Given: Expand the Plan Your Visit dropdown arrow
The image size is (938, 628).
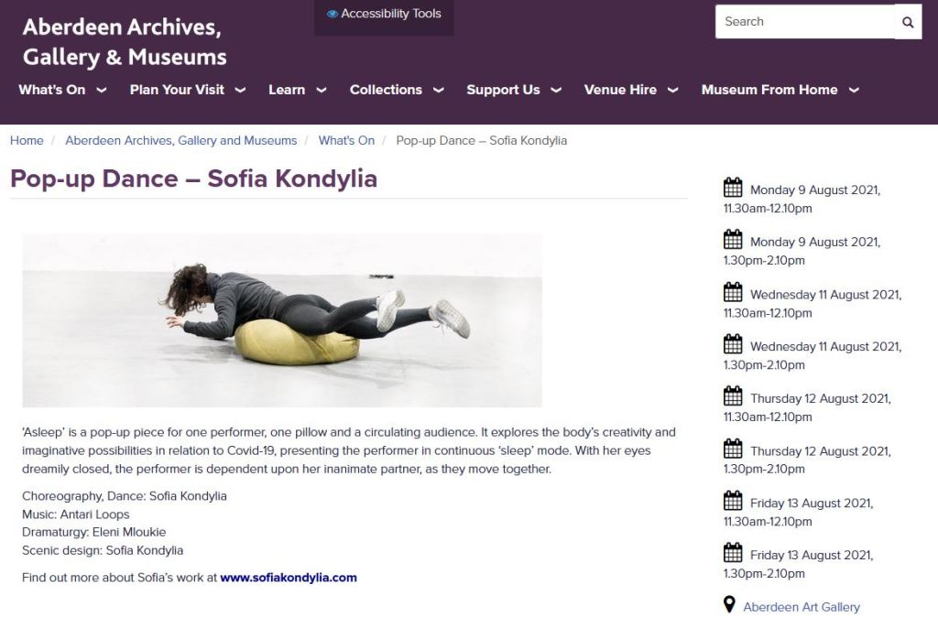Looking at the screenshot, I should (x=241, y=91).
